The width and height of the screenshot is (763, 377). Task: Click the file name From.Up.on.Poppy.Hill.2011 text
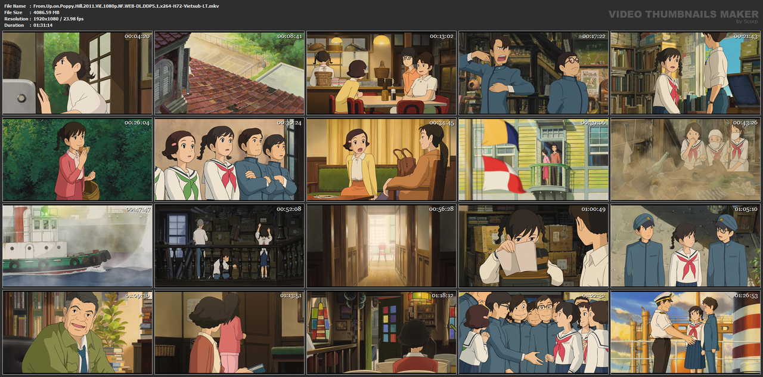coord(126,5)
